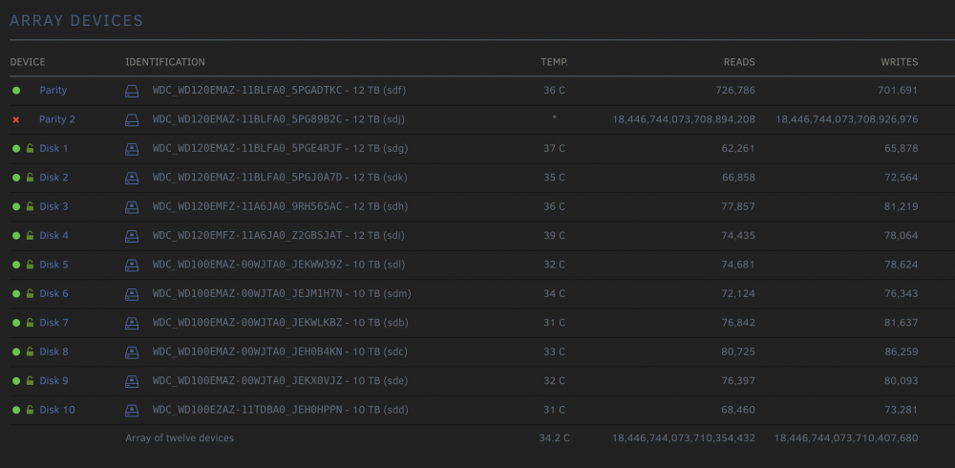
Task: Open the Parity 2 device link
Action: 57,119
